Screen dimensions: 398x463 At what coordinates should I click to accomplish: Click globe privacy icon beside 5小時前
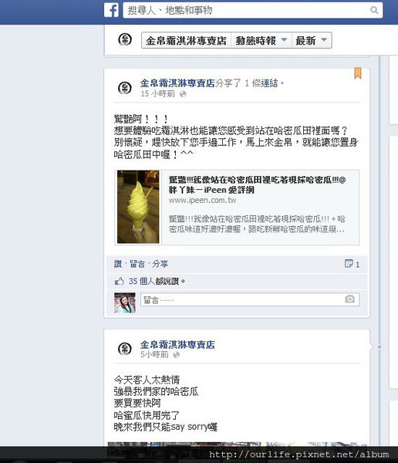(x=177, y=355)
